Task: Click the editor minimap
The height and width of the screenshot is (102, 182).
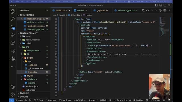Action: [164, 27]
